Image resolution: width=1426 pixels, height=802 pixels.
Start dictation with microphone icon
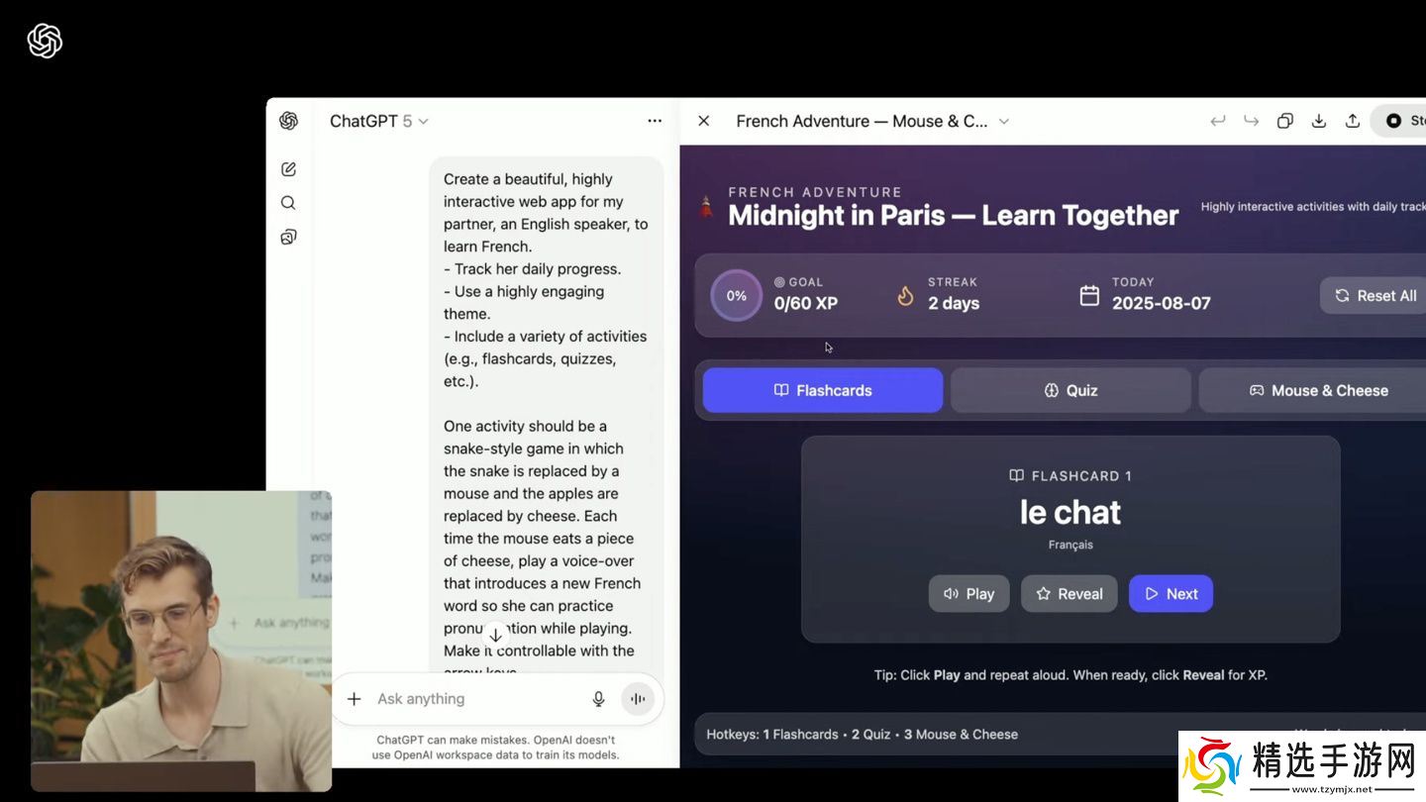(598, 699)
